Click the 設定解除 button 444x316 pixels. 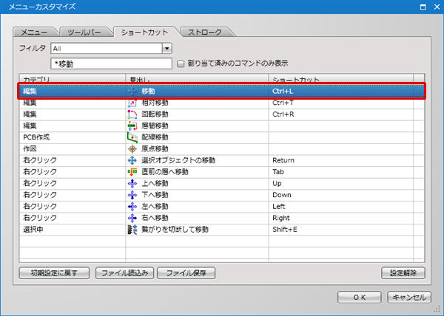point(403,273)
